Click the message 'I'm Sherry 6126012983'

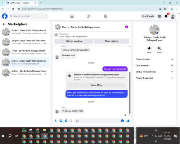coord(72,111)
